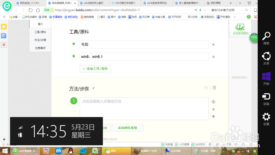This screenshot has width=275, height=155.
Task: Switch to bulleted list style icon
Action: [x=214, y=87]
